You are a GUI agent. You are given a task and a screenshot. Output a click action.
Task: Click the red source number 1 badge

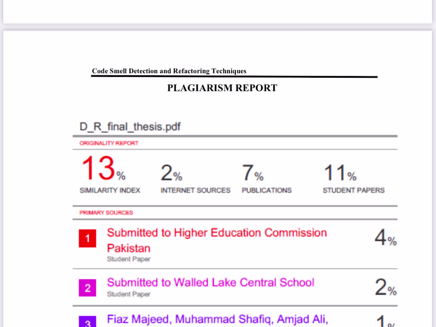(x=88, y=239)
